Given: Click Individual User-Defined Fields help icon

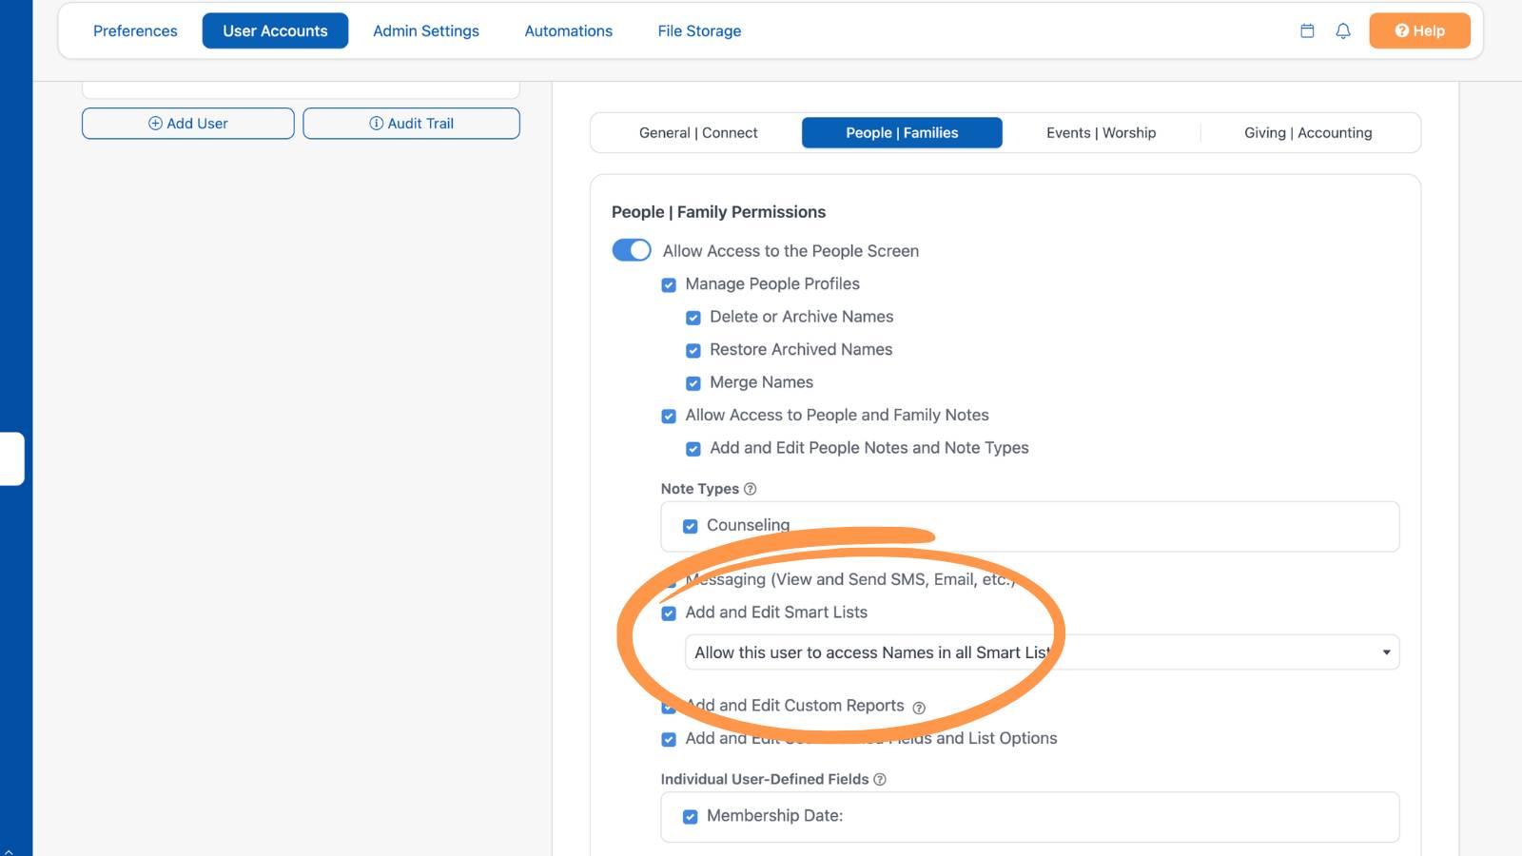Looking at the screenshot, I should point(880,779).
